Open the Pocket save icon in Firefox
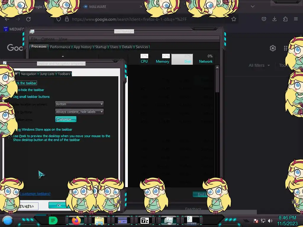Screen dimensions: 303x227 [264, 19]
